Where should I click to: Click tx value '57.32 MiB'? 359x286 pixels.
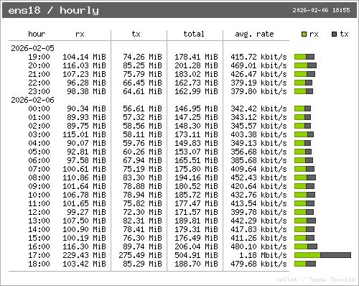click(142, 117)
